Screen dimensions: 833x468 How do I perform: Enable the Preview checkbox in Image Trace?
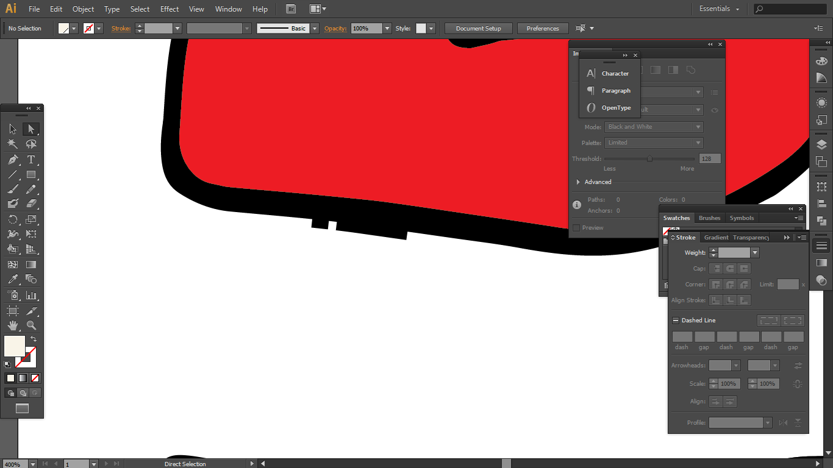click(x=576, y=228)
